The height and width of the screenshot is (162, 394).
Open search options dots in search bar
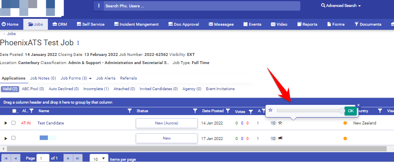pyautogui.click(x=99, y=6)
